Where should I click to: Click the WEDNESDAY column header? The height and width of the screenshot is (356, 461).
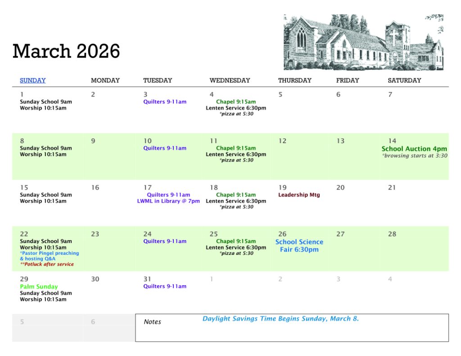[x=230, y=81]
